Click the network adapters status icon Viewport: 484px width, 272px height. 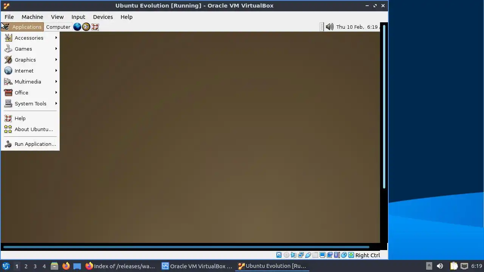301,255
